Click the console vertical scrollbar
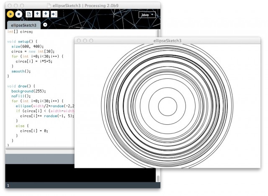This screenshot has height=196, width=268. click(158, 178)
